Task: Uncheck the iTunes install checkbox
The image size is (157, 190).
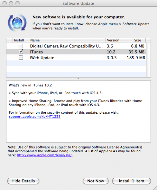Action: point(21,52)
